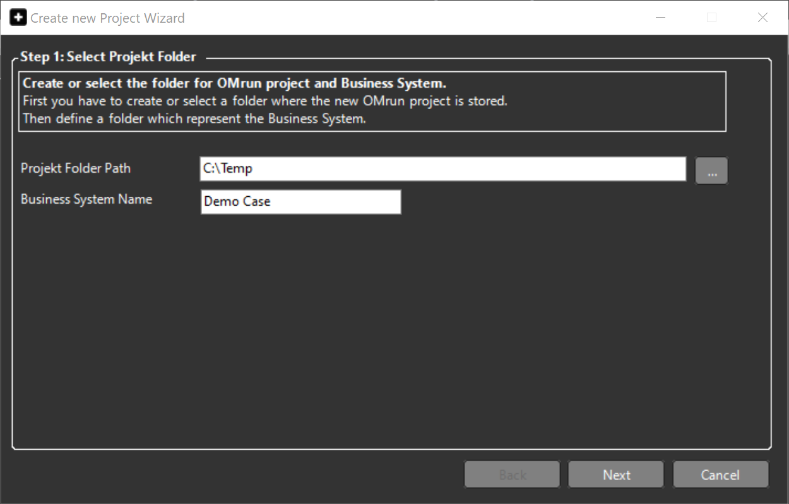Click the bolded create-or-select instruction line

(234, 83)
